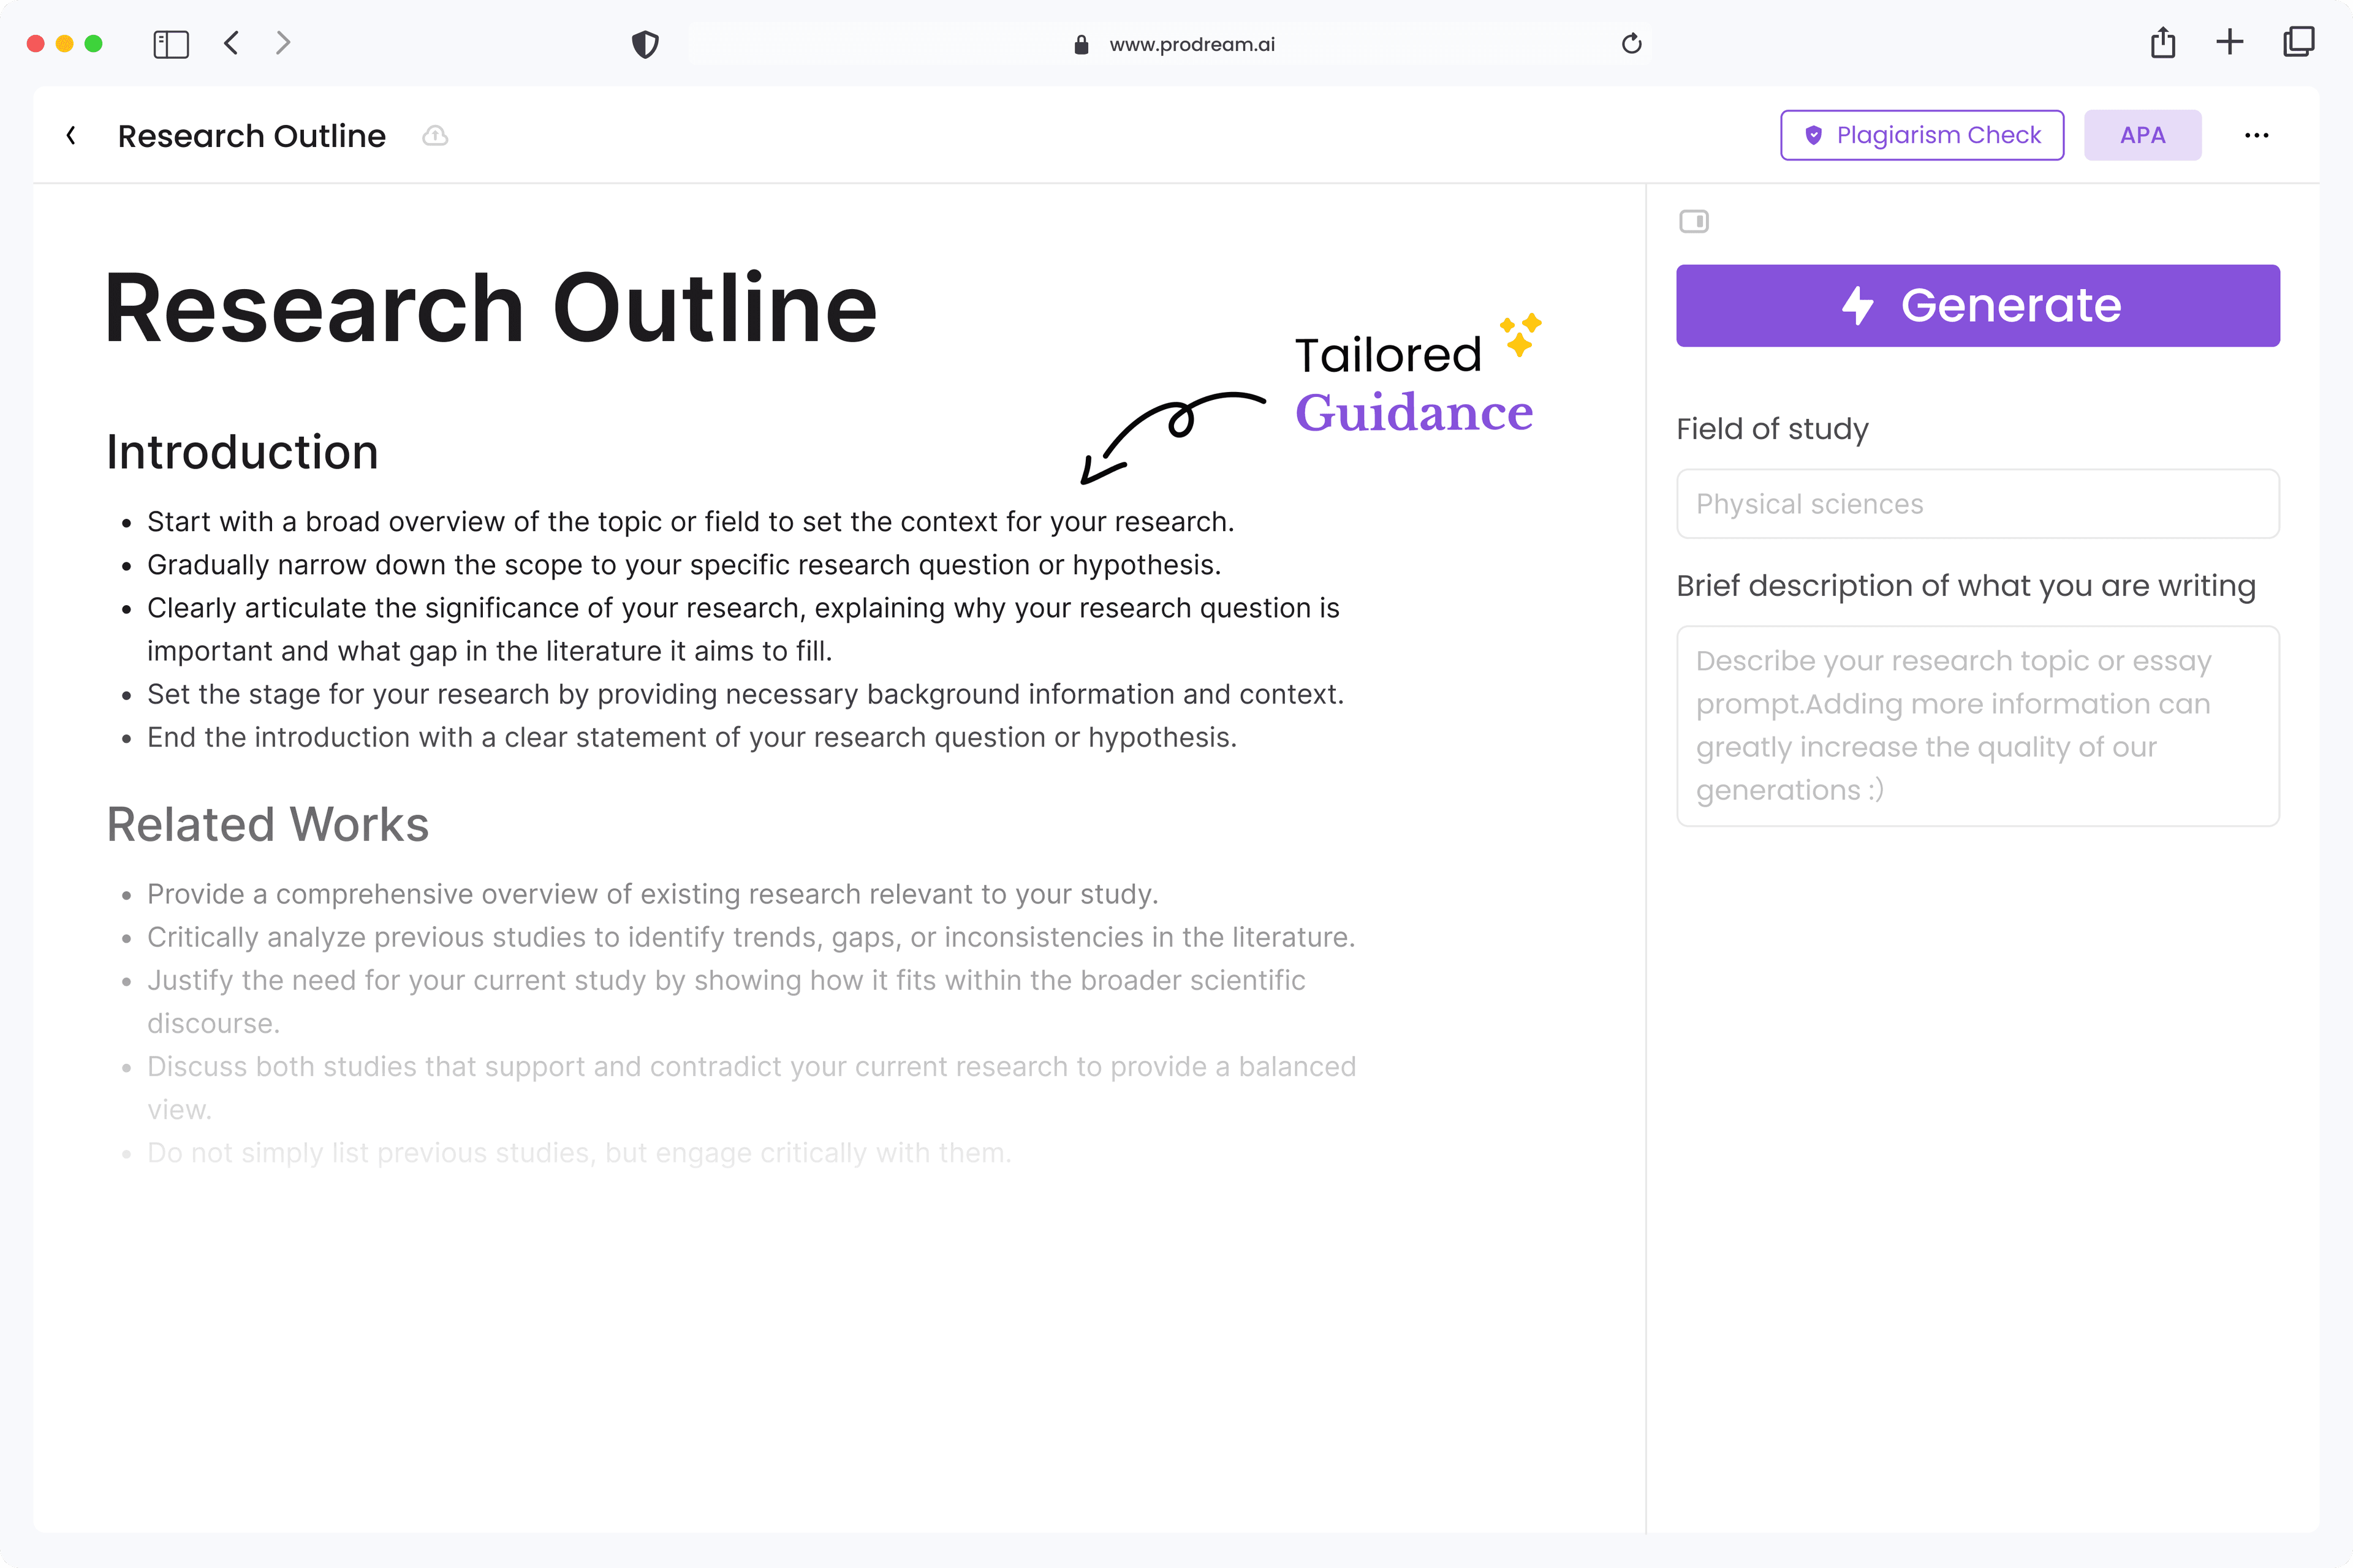2353x1568 pixels.
Task: Toggle the browser sidebar icon
Action: click(x=171, y=44)
